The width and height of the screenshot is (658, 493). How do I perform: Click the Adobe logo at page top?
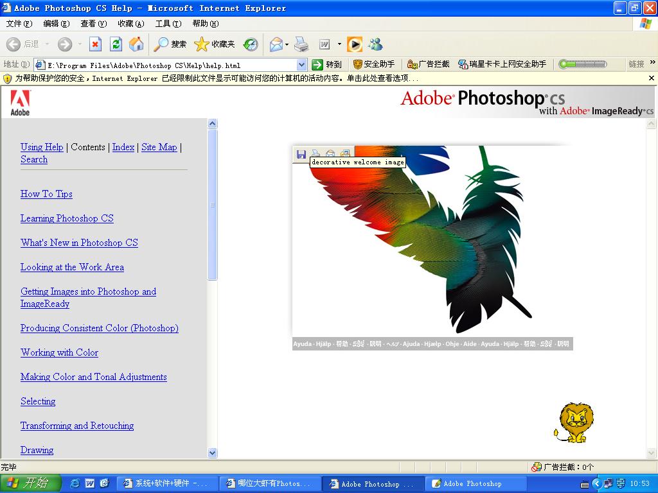20,103
